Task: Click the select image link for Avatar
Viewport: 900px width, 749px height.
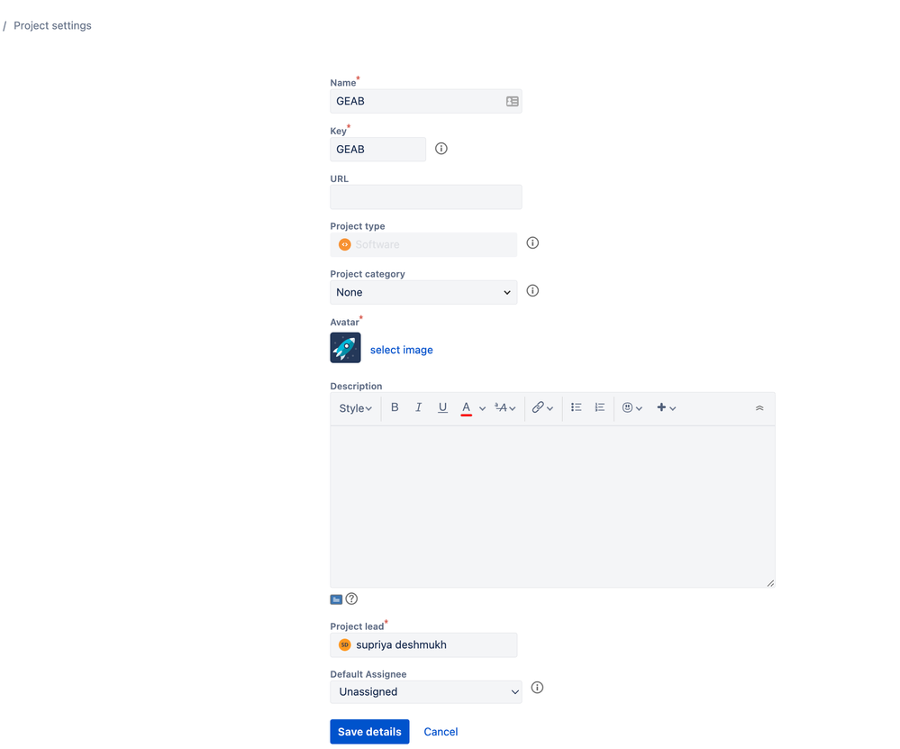Action: pos(401,349)
